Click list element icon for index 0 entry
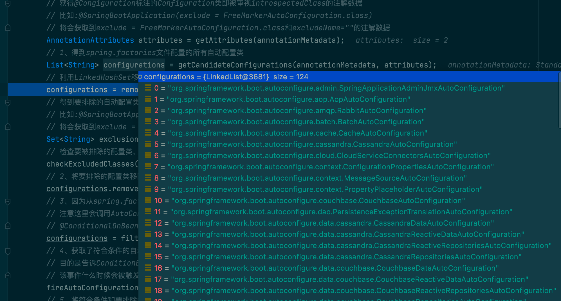Image resolution: width=561 pixels, height=301 pixels. (x=148, y=88)
